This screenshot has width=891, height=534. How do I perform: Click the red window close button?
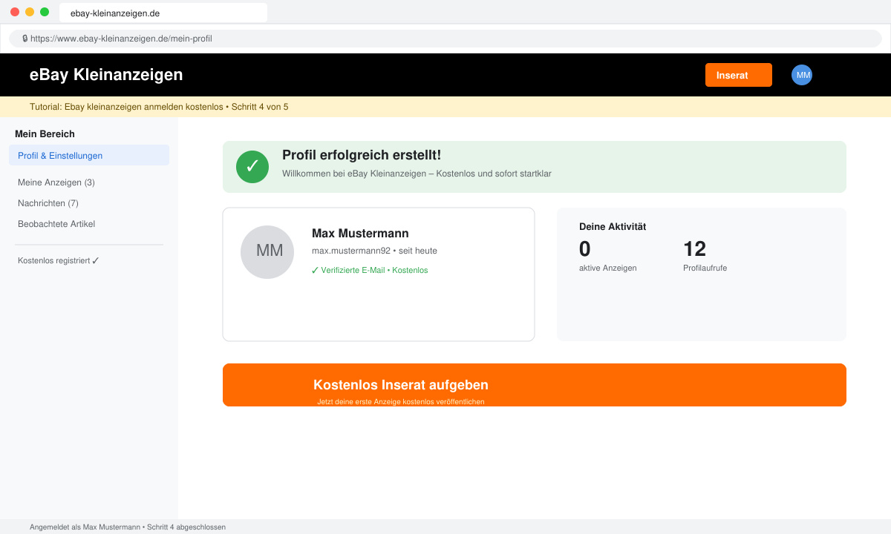tap(15, 12)
